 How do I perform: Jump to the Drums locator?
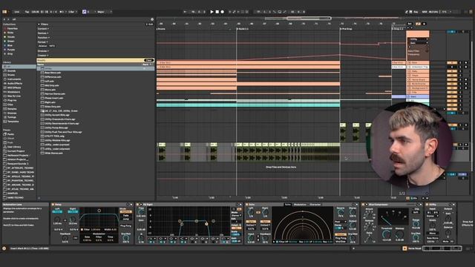click(161, 29)
